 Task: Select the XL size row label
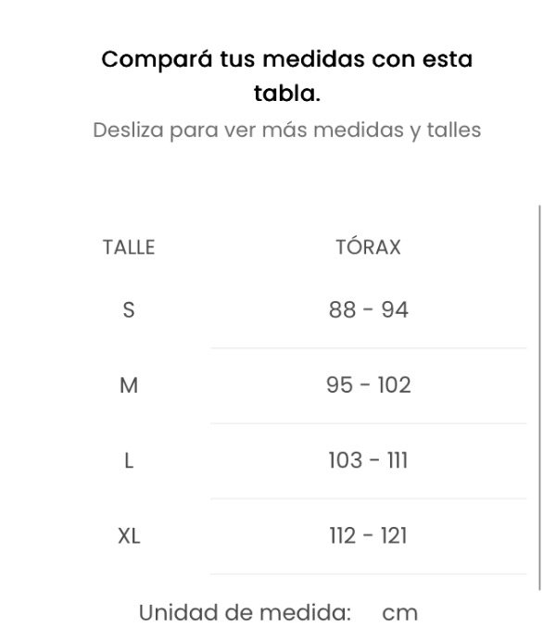[x=129, y=536]
